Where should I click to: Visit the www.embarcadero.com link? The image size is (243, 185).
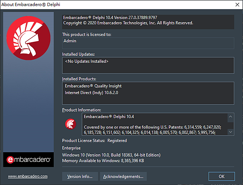coord(28,176)
